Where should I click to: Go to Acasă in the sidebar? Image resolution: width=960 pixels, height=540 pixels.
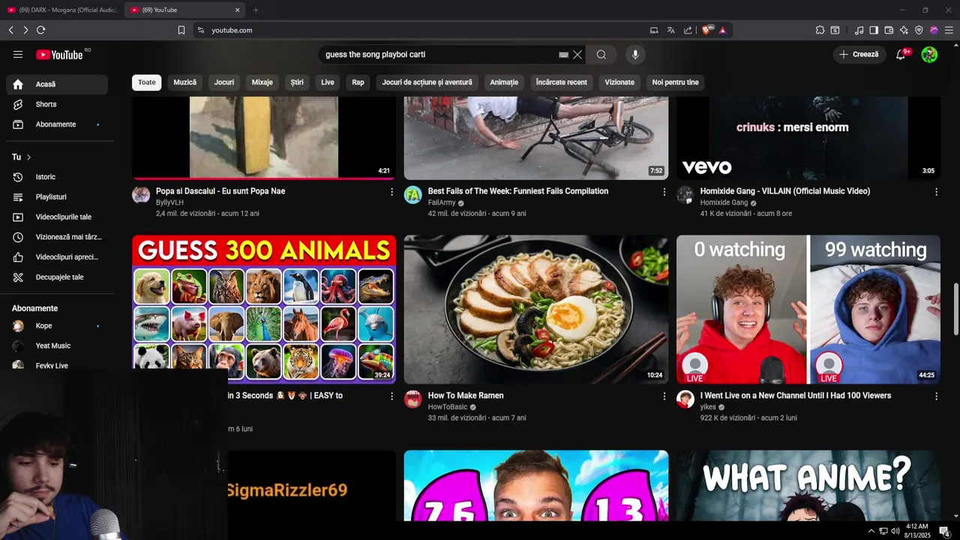point(57,84)
